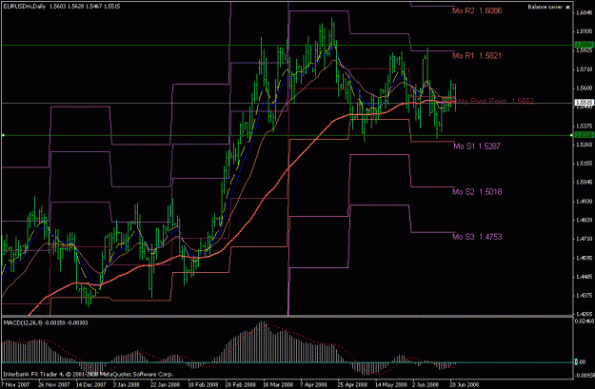Click the X icon beside Balance saver

[x=567, y=8]
